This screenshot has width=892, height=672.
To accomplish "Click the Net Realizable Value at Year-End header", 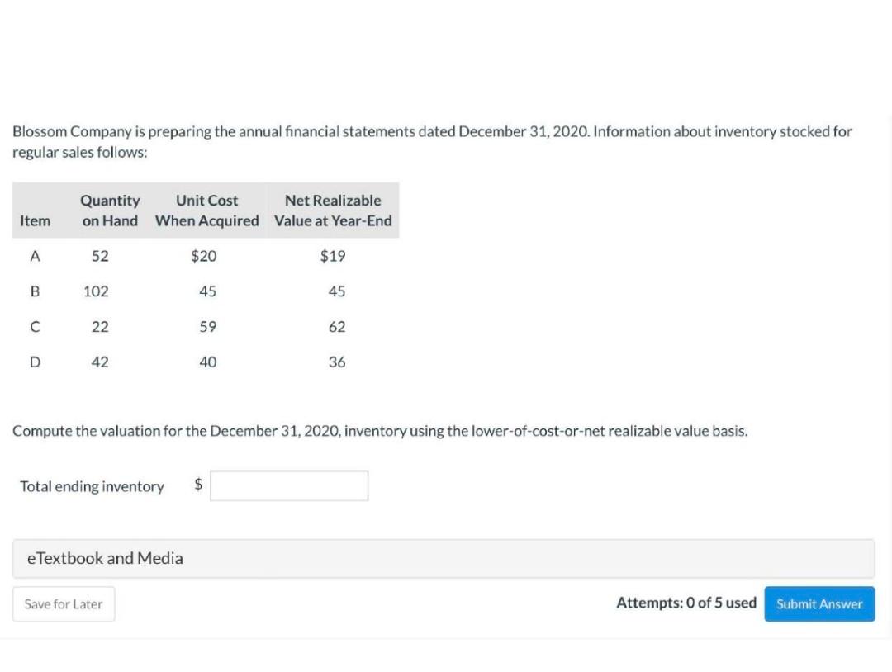I will click(x=333, y=211).
